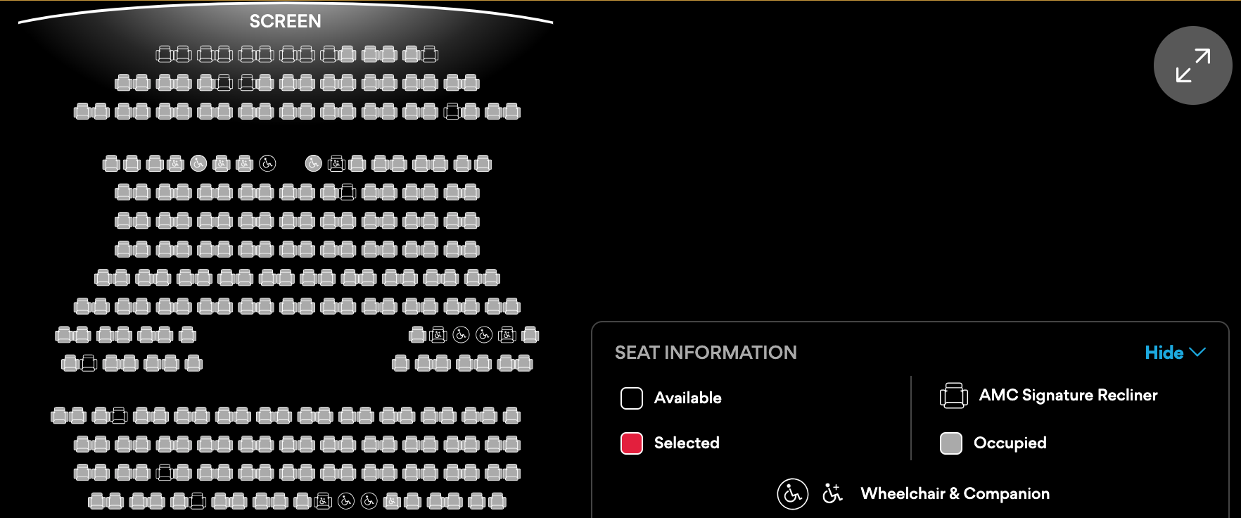Click the gray Occupied legend swatch
The image size is (1241, 518).
[951, 443]
